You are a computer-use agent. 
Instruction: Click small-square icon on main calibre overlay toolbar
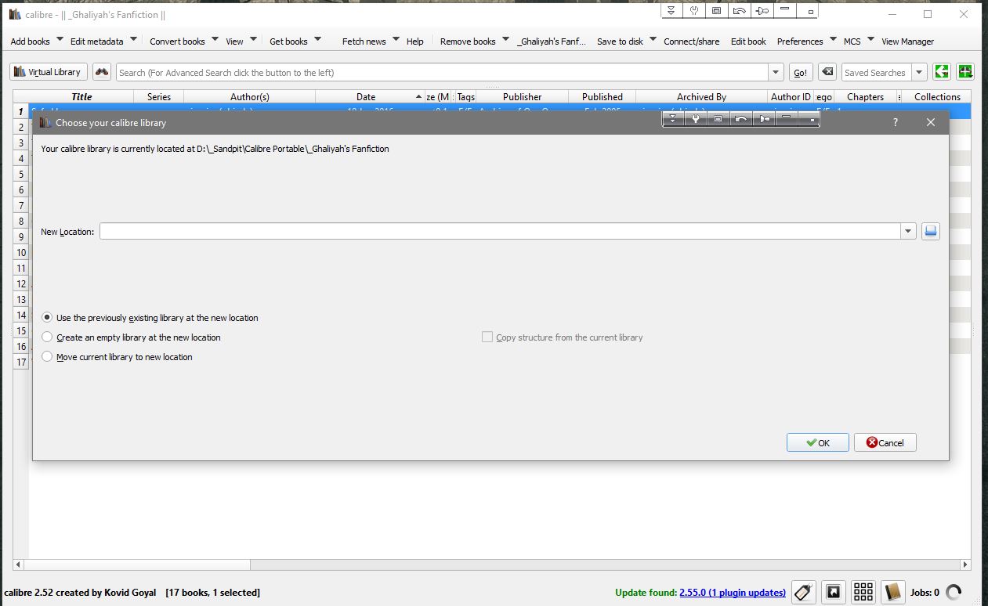pos(809,11)
